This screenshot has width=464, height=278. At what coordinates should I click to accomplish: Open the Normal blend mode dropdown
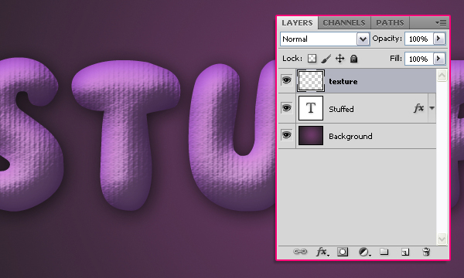tap(325, 39)
